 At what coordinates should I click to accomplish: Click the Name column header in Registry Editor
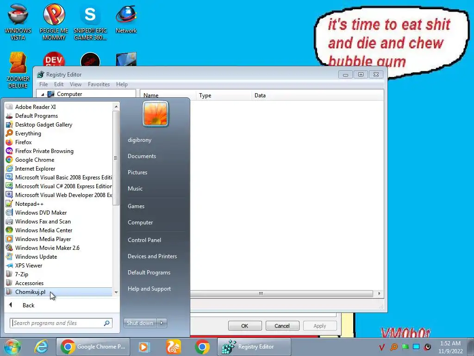pyautogui.click(x=168, y=95)
